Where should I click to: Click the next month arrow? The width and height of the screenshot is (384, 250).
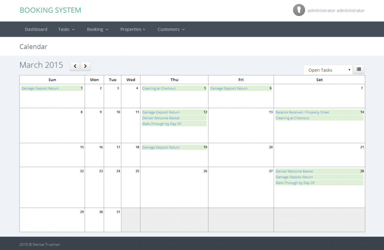[x=85, y=66]
